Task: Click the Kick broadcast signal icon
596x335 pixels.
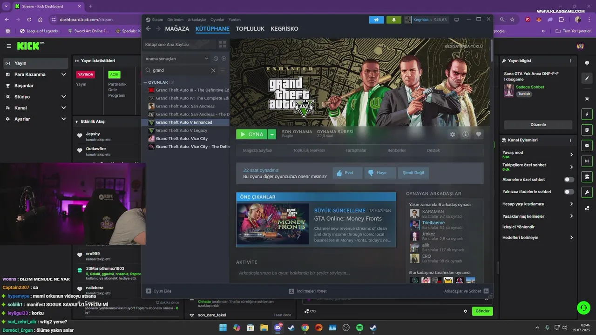Action: (x=587, y=161)
